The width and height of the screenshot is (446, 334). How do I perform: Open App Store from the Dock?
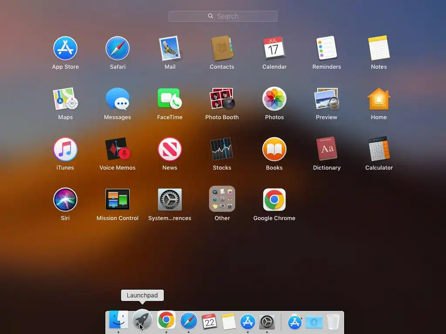pos(248,322)
